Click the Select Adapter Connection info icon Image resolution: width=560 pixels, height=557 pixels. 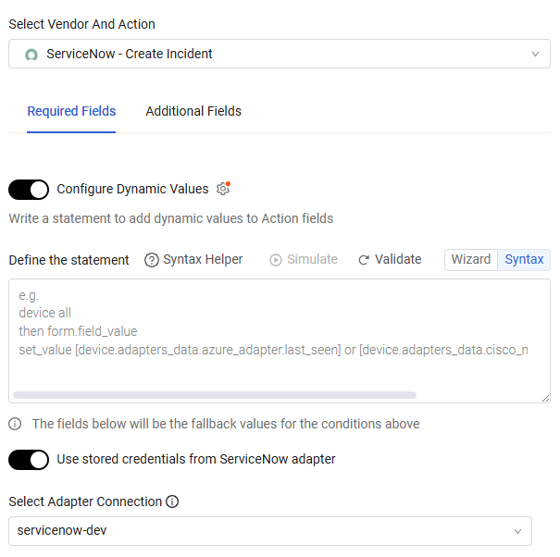coord(172,501)
